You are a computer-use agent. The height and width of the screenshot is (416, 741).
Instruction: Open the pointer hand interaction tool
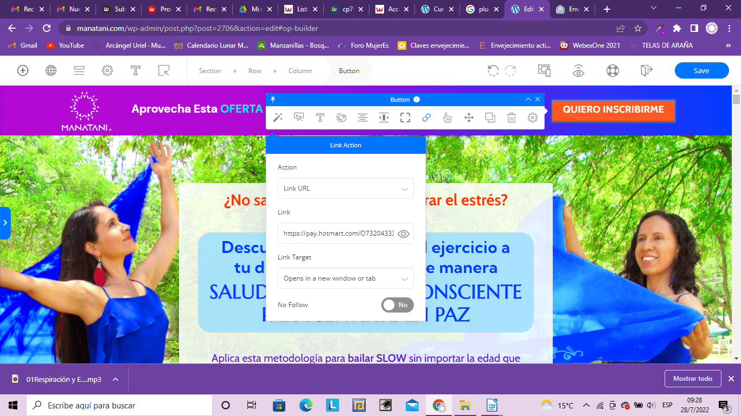tap(448, 118)
